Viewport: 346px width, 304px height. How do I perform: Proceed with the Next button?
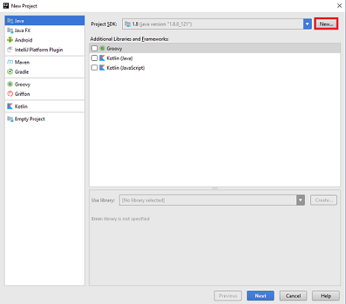click(260, 296)
